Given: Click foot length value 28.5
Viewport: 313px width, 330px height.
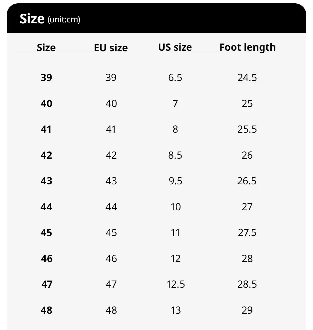Looking at the screenshot, I should (247, 284).
